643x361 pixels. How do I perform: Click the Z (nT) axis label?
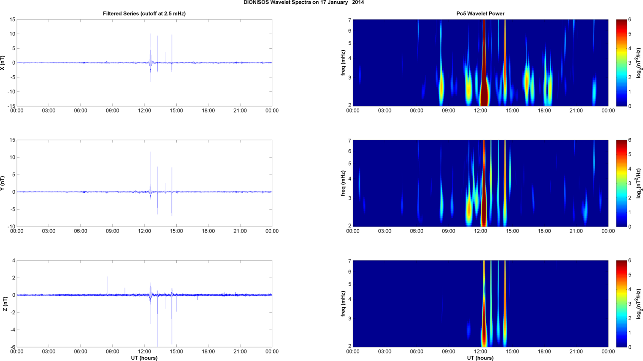[5, 304]
